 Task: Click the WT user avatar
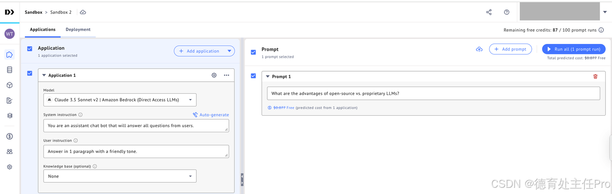10,34
